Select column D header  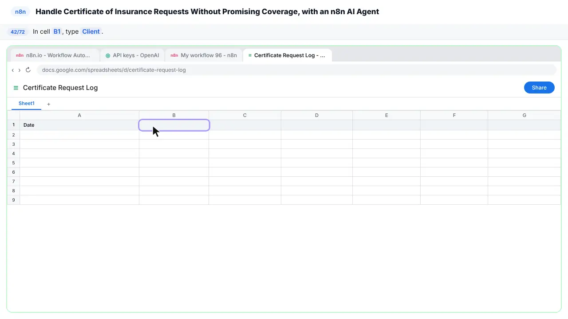[317, 115]
